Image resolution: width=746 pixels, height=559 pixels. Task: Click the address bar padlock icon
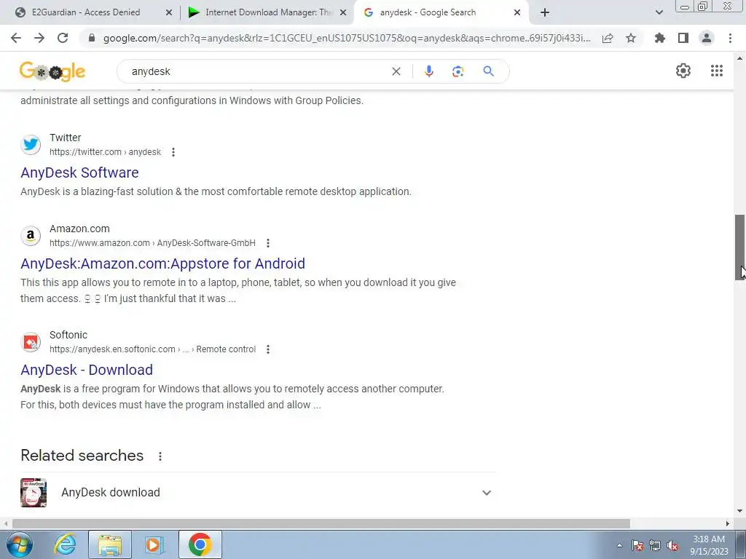point(92,38)
